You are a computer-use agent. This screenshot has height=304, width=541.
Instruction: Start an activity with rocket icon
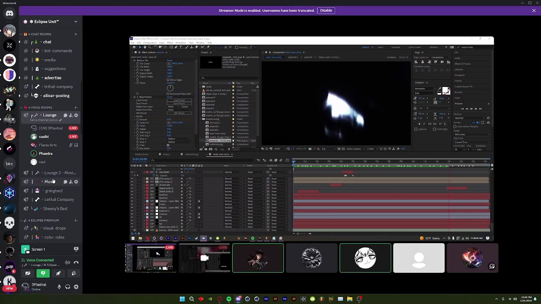click(x=58, y=274)
